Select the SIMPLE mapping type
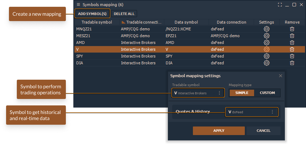The width and height of the screenshot is (306, 144). pyautogui.click(x=242, y=93)
